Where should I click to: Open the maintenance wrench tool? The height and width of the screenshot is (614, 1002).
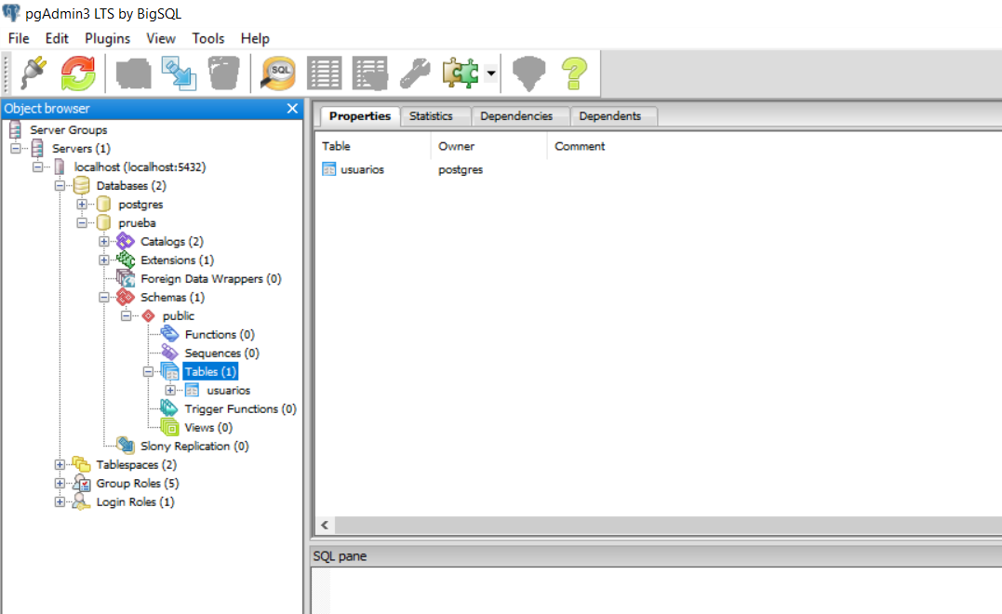pyautogui.click(x=415, y=73)
